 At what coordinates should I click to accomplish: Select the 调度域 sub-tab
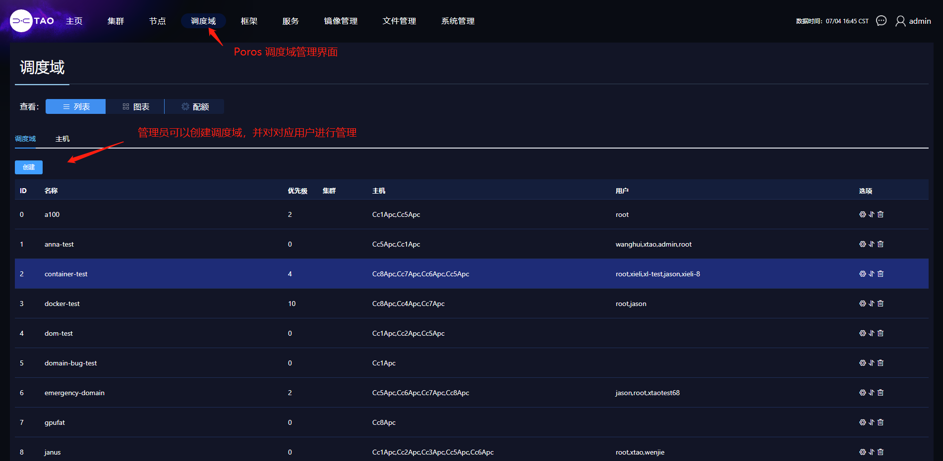point(25,139)
